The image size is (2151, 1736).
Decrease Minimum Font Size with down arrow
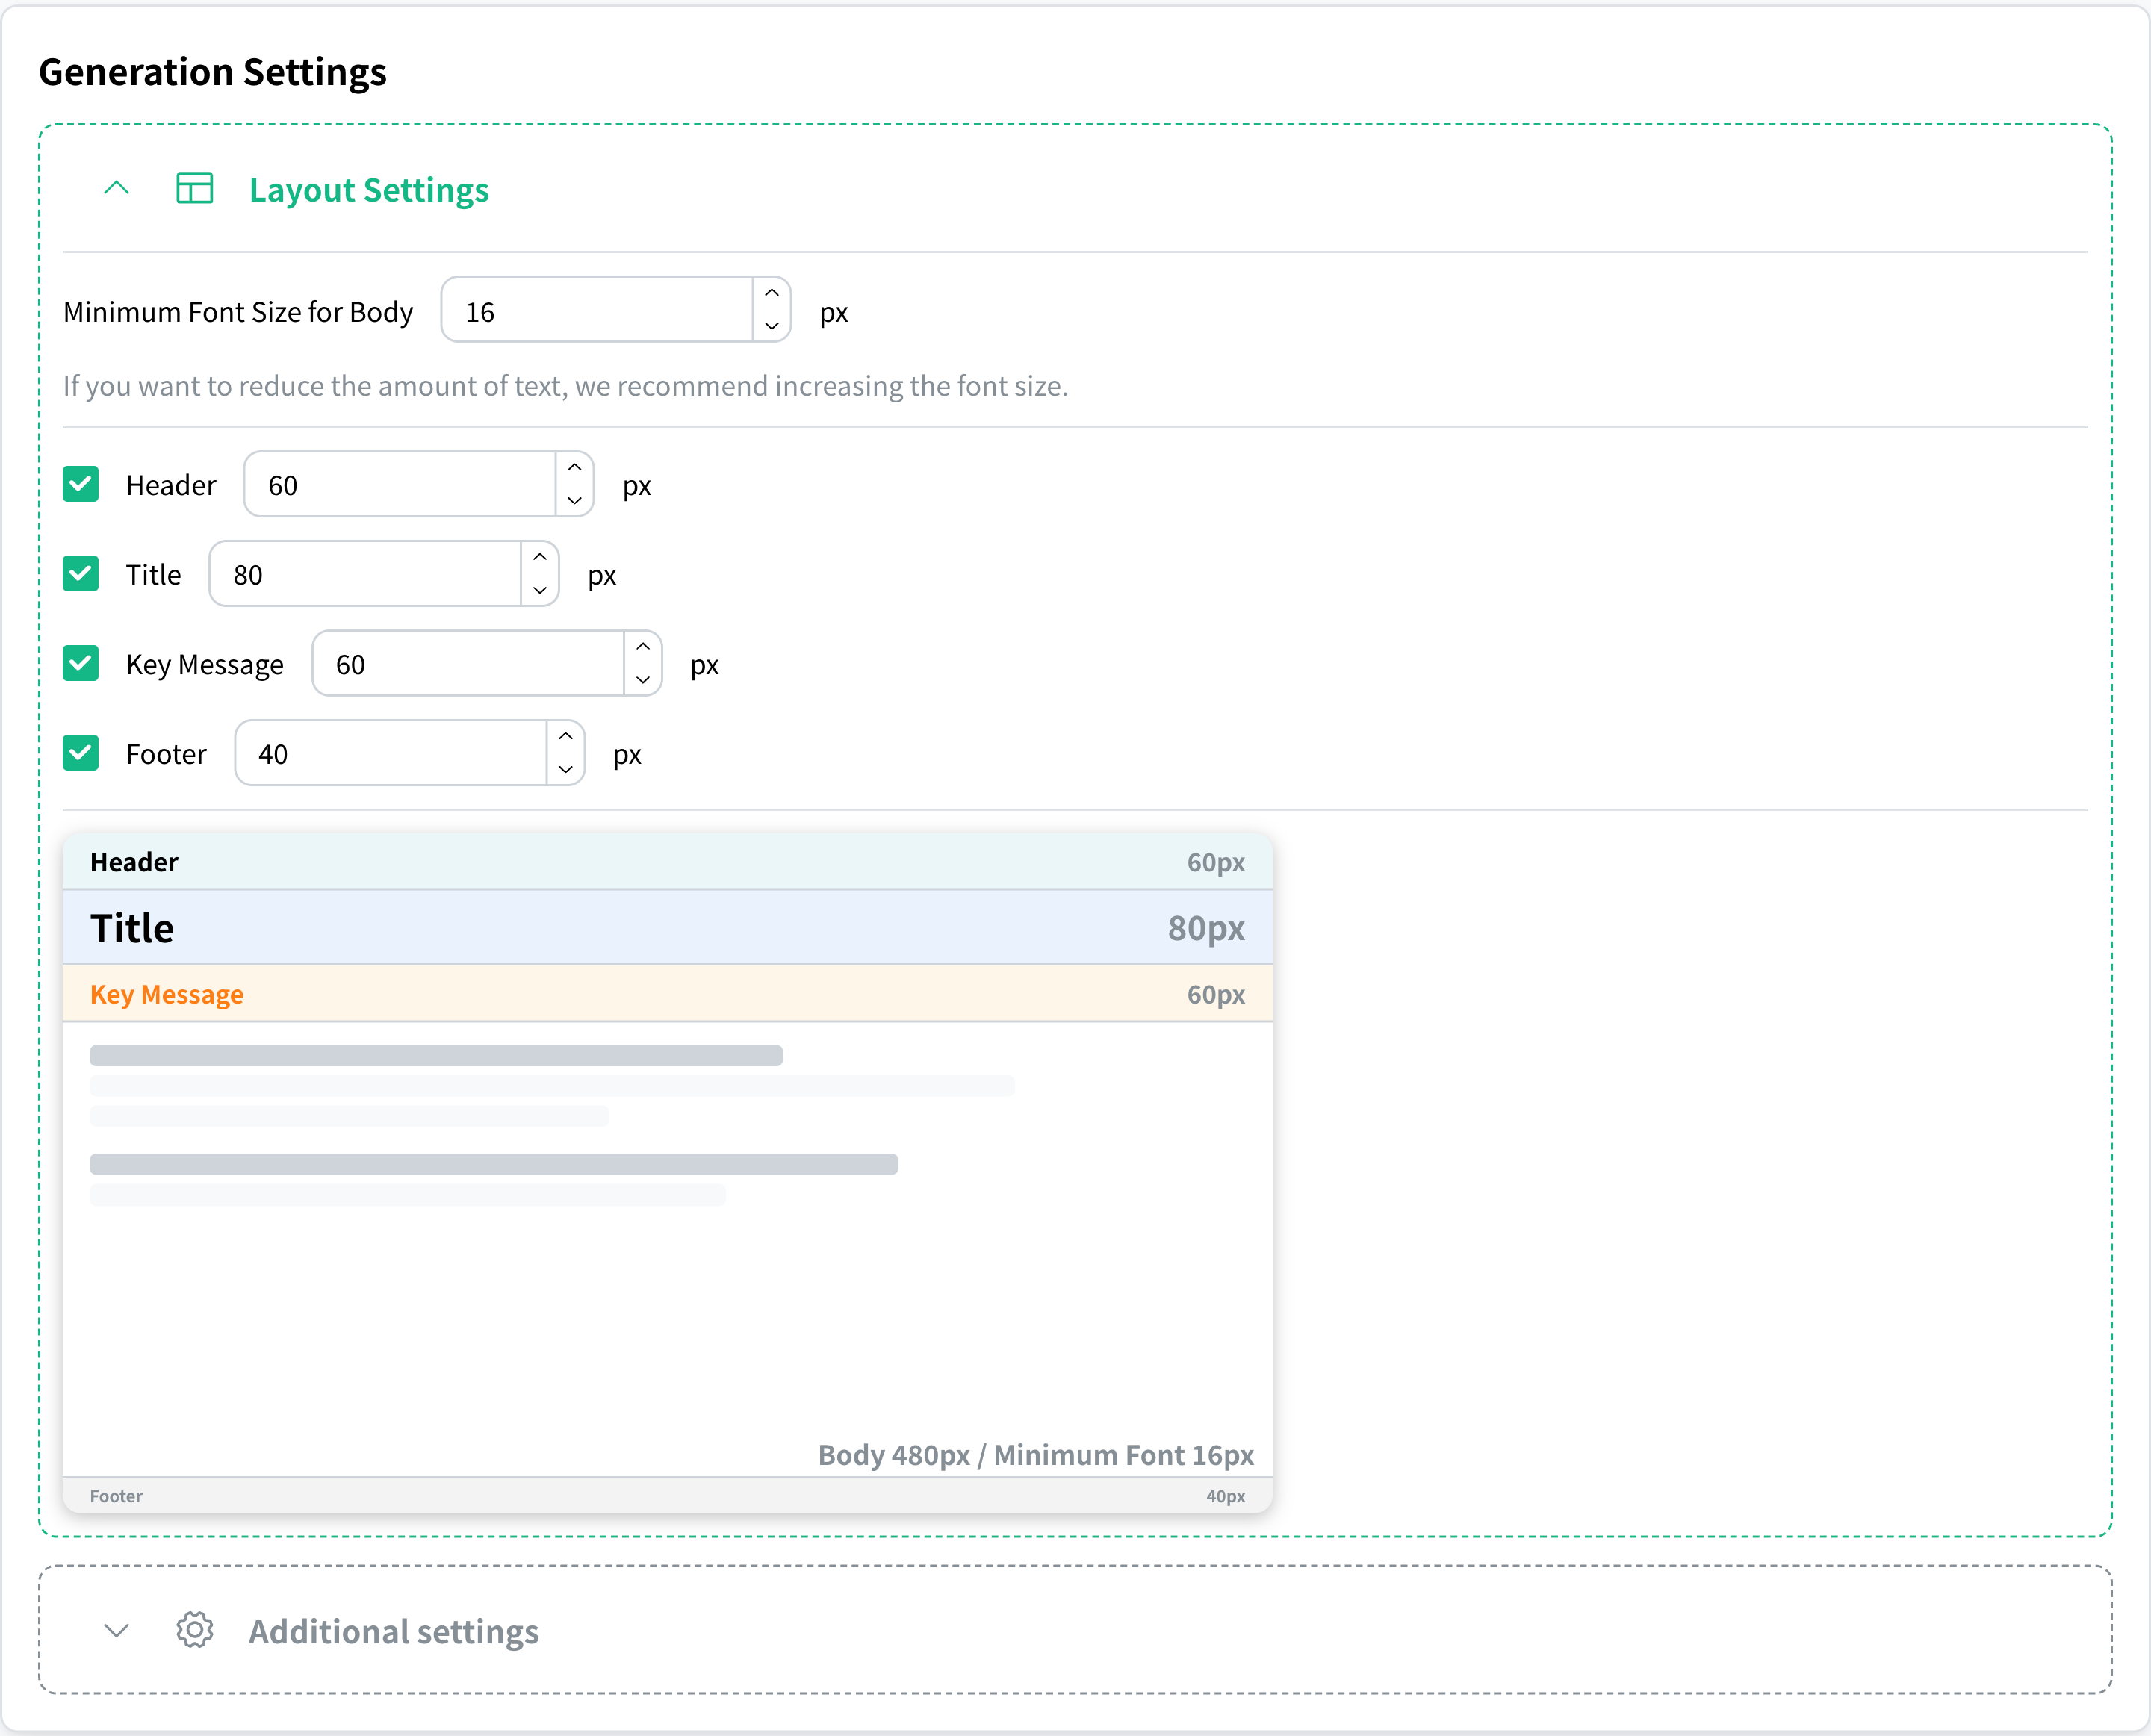pyautogui.click(x=772, y=326)
